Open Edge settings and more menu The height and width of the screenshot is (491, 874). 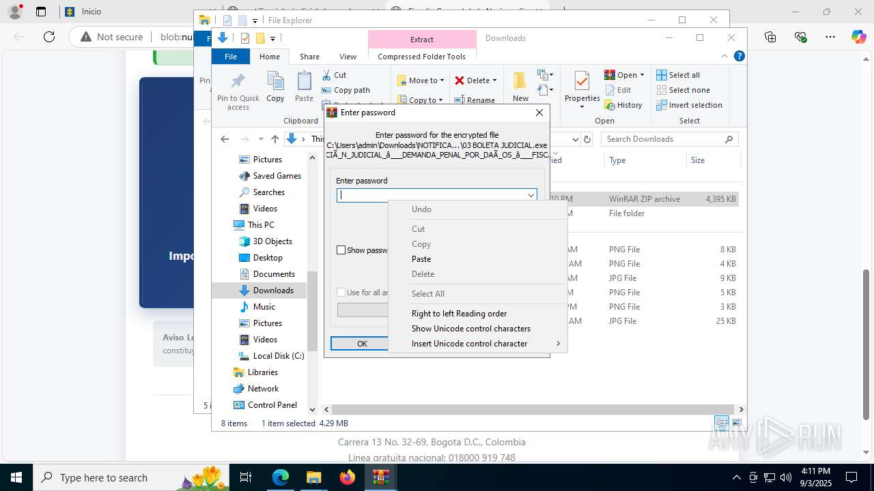(830, 37)
